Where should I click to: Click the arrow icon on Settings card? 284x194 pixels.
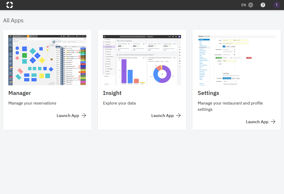[x=273, y=122]
